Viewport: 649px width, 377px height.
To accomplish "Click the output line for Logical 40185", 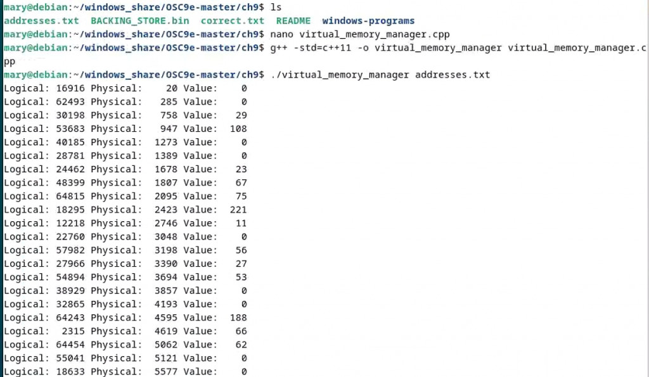I will coord(125,143).
